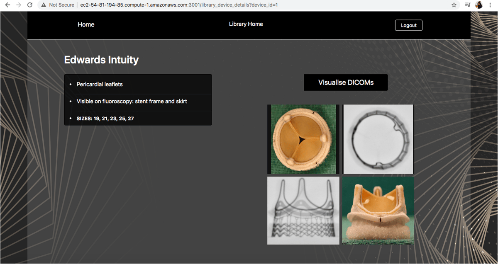Reload the page with the refresh icon

tap(29, 5)
